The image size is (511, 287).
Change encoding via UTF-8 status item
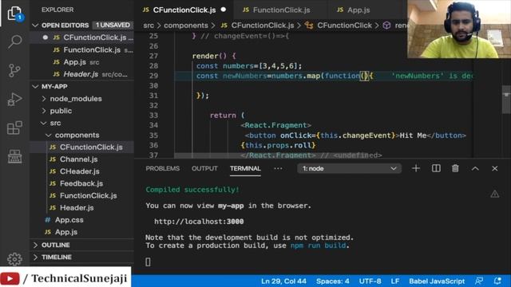[x=370, y=281]
